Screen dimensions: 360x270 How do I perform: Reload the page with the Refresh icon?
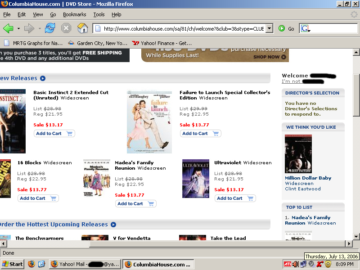(x=50, y=28)
